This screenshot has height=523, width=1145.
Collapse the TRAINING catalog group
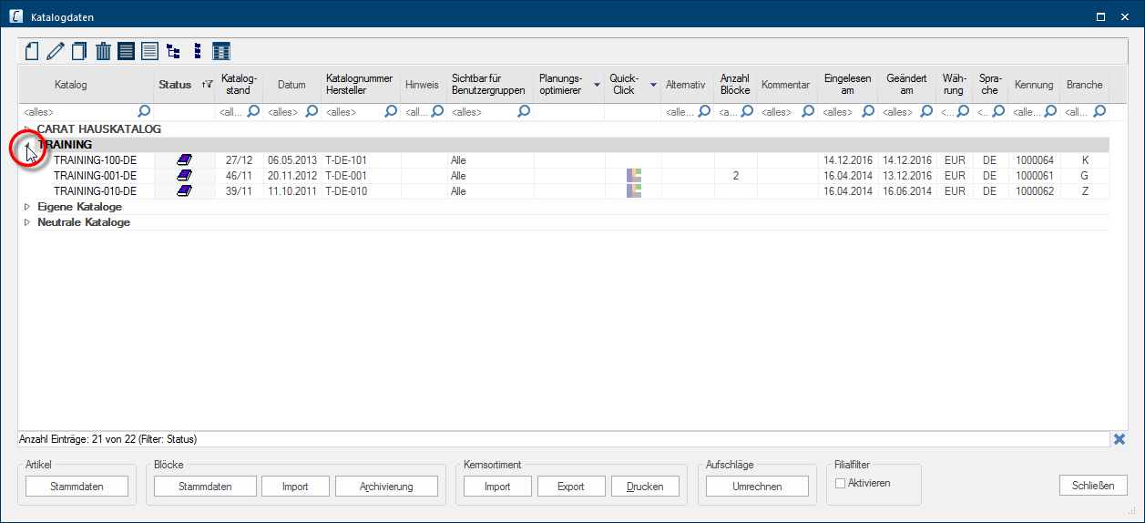coord(27,145)
